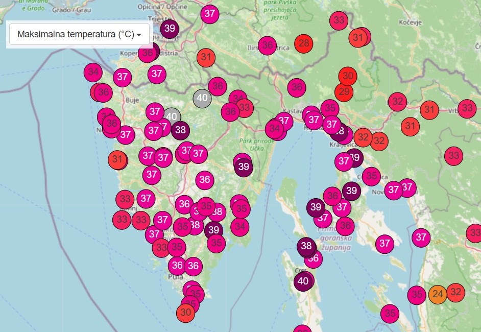Screen dimensions: 481x332
Task: Click the 34 marker south of Grado
Action: pyautogui.click(x=93, y=73)
